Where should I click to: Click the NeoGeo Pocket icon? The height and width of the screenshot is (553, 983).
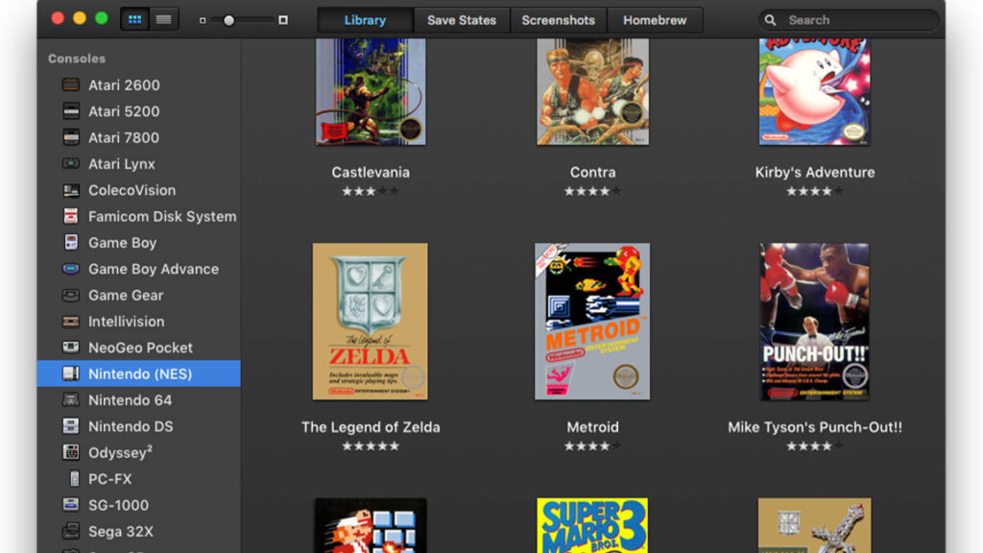(71, 348)
